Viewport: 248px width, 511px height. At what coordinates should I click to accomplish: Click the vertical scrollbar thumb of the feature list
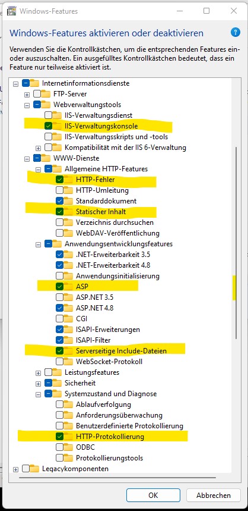pos(236,243)
